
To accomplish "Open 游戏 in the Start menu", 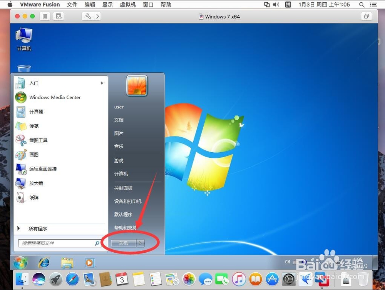I will click(119, 161).
